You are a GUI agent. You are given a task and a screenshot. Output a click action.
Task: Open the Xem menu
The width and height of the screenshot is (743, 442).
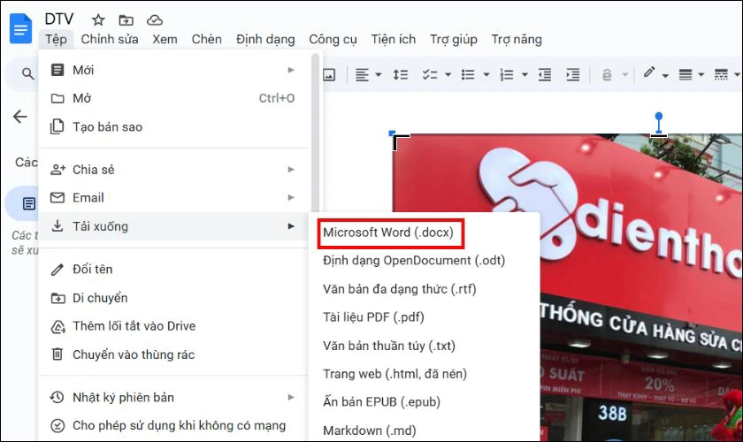(165, 39)
